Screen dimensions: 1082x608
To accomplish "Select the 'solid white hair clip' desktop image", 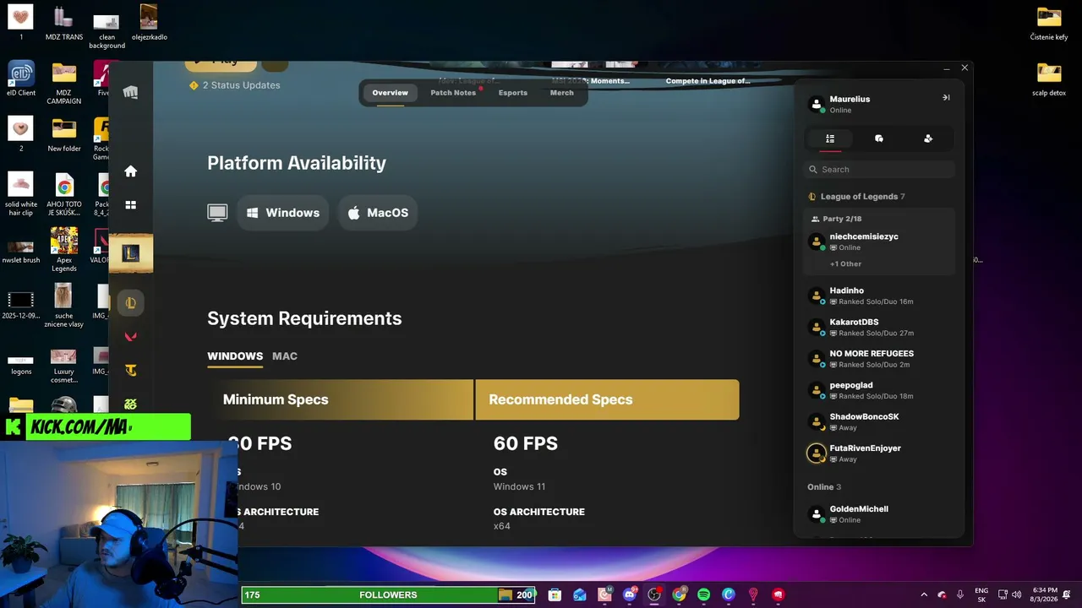I will 21,194.
